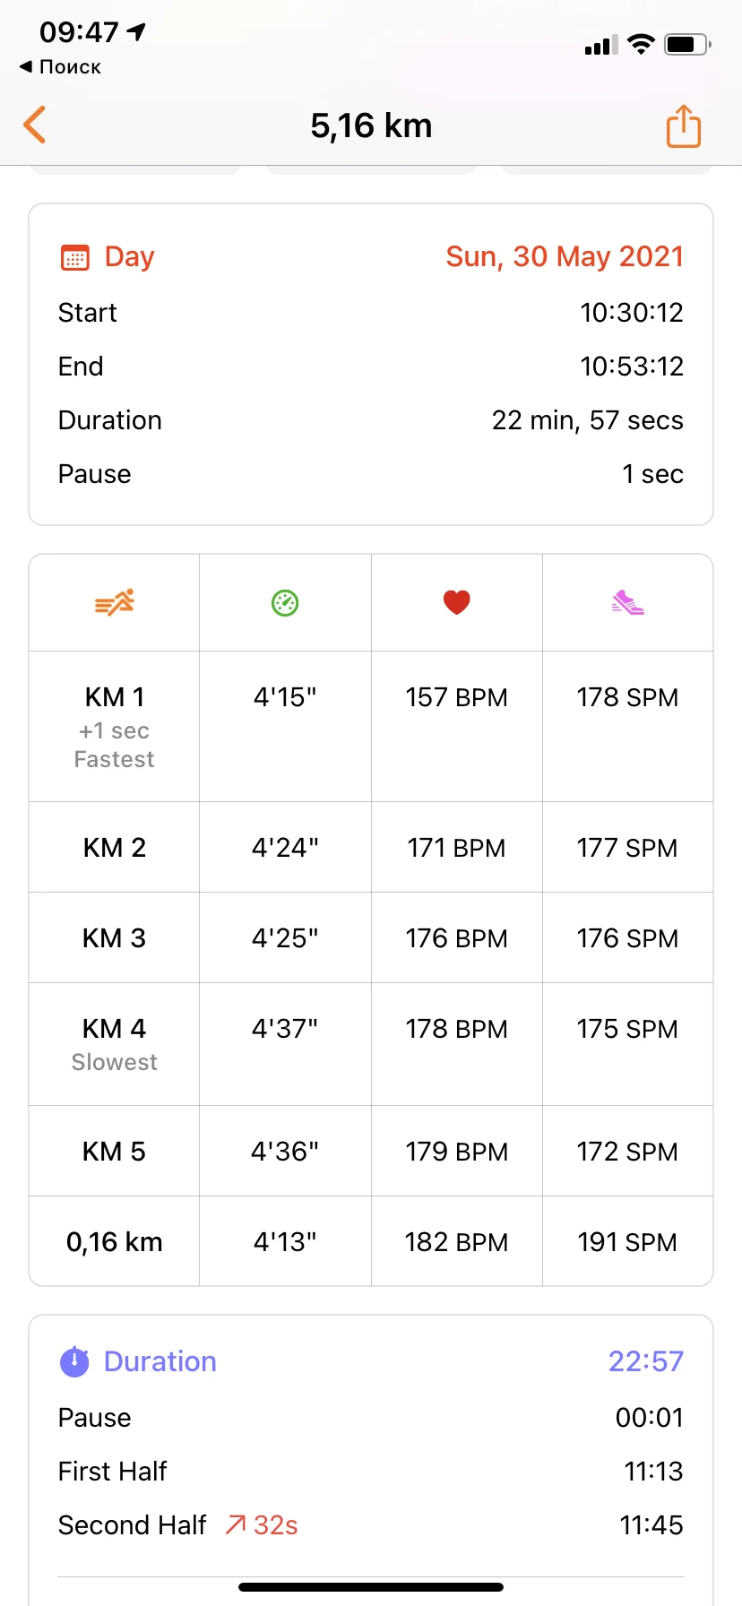The height and width of the screenshot is (1606, 742).
Task: Tap the purple shoe cadence icon
Action: point(627,602)
